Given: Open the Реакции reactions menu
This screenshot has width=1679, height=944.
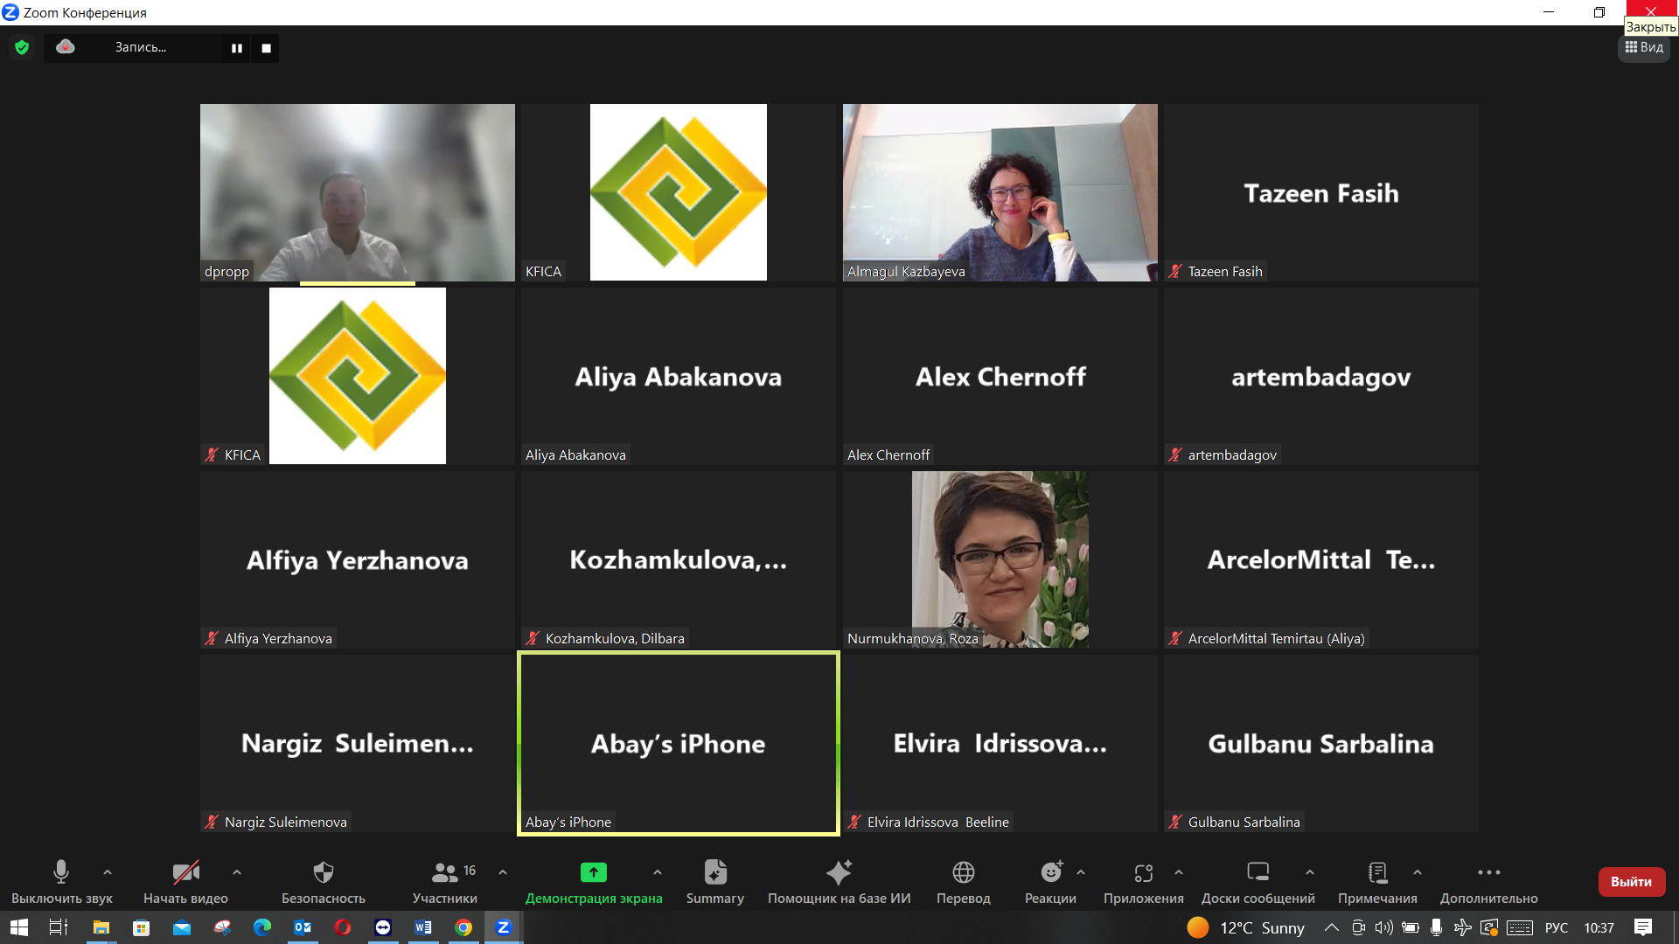Looking at the screenshot, I should point(1050,881).
